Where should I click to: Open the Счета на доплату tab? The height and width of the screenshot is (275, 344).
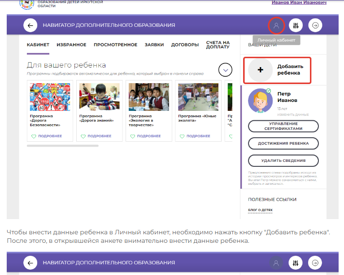click(218, 45)
